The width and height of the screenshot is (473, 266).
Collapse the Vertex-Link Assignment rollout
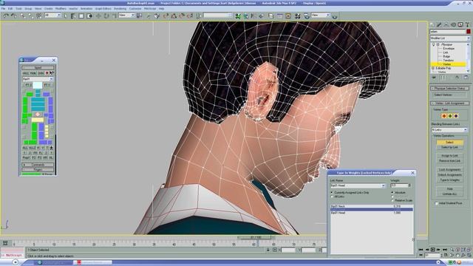coord(449,103)
